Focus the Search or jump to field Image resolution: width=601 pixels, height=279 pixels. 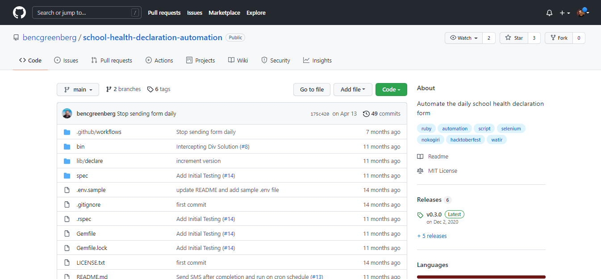pos(87,13)
